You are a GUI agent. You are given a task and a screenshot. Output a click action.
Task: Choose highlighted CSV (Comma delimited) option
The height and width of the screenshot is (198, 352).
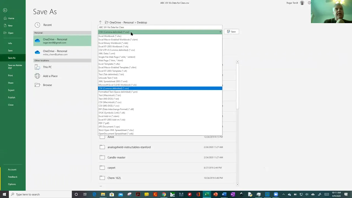160,88
